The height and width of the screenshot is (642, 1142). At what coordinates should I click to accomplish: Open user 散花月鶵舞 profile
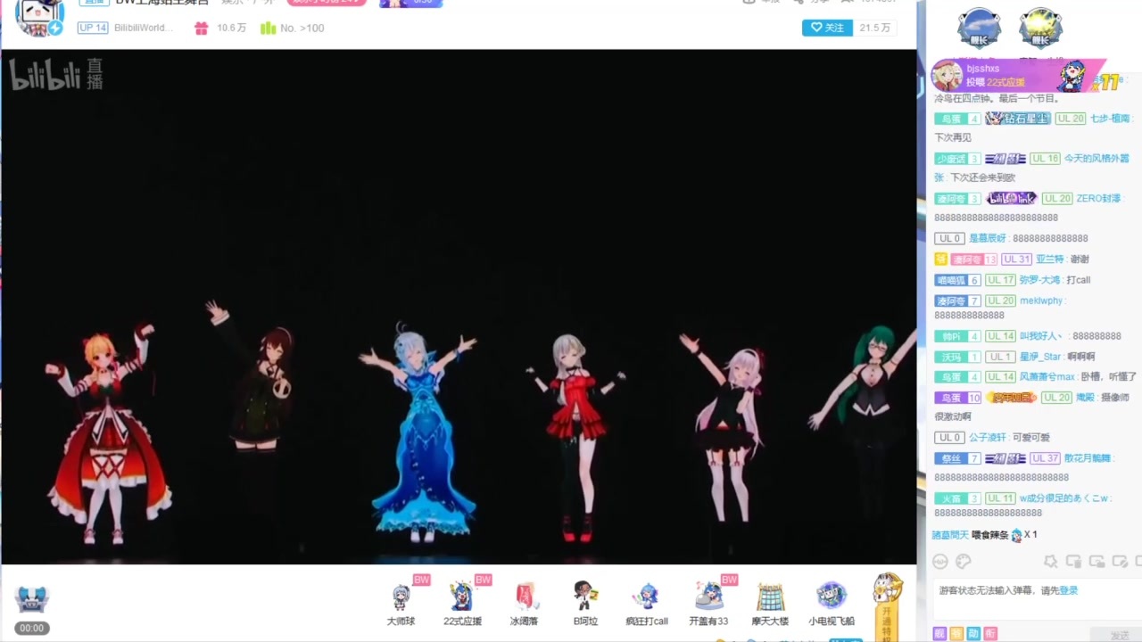pyautogui.click(x=1087, y=458)
